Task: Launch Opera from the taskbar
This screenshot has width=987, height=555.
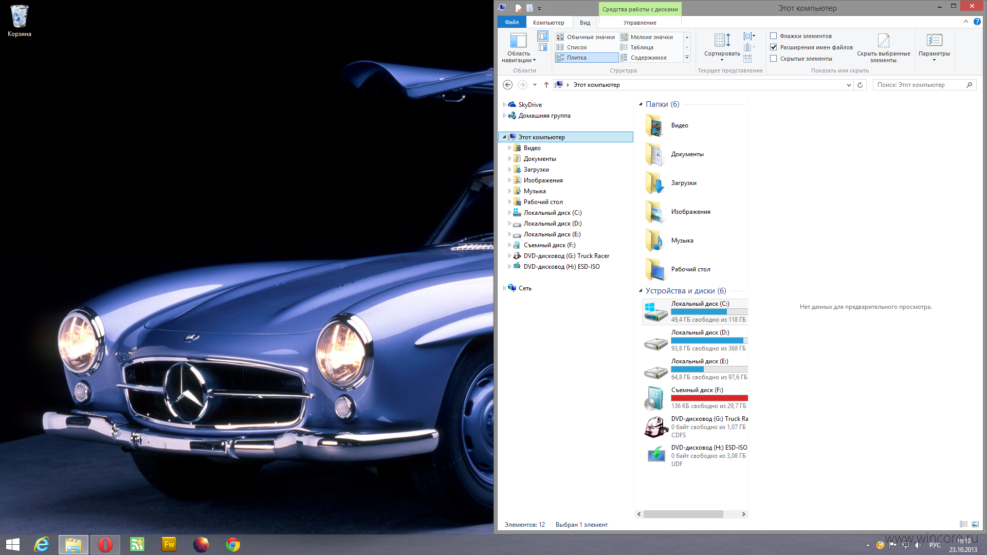Action: click(105, 544)
